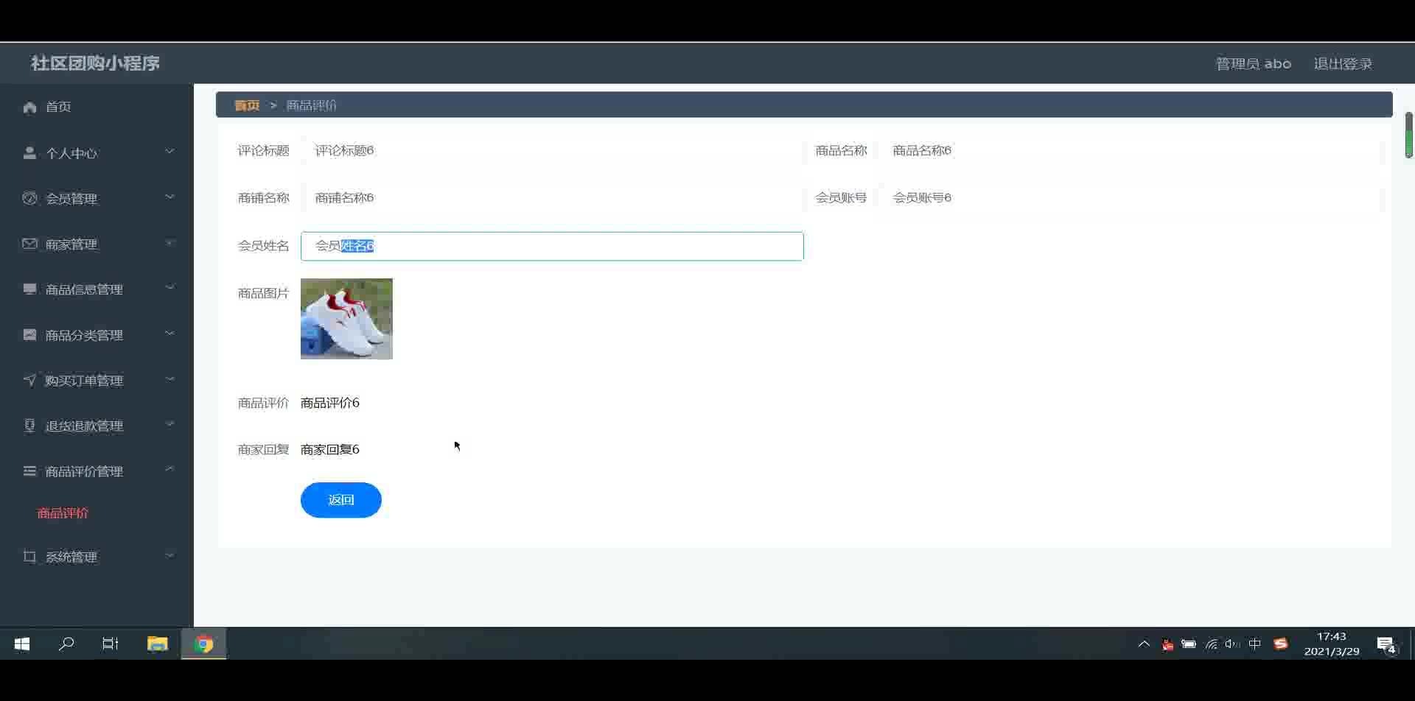Expand the 会员管理 menu chevron
Viewport: 1415px width, 701px height.
[x=170, y=197]
